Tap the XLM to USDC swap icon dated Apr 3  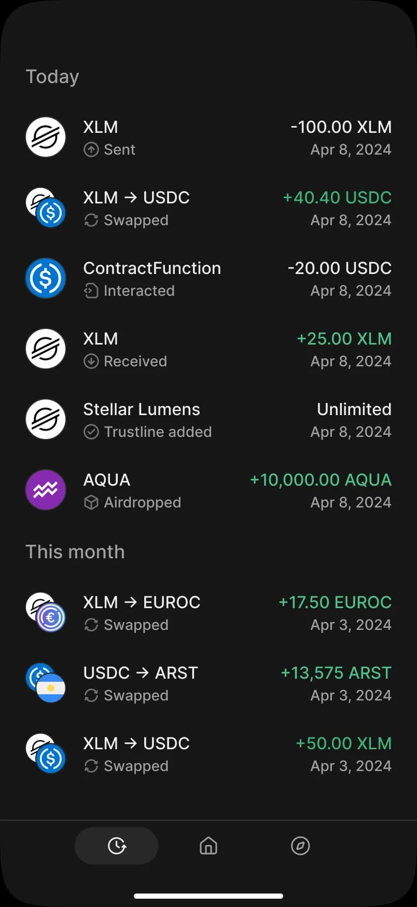click(x=46, y=754)
